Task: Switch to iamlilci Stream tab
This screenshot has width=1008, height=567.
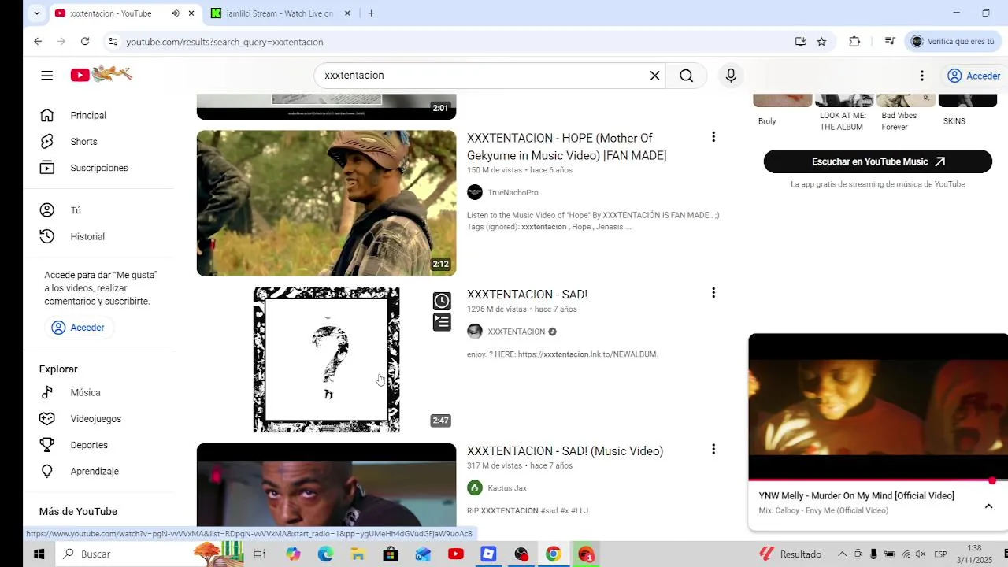Action: (280, 13)
